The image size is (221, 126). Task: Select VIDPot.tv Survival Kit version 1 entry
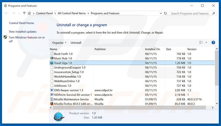coord(132,95)
